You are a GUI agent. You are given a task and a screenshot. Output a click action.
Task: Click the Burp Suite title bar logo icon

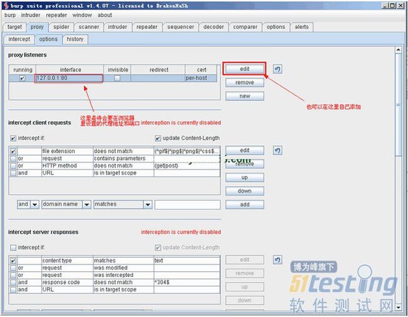6,6
